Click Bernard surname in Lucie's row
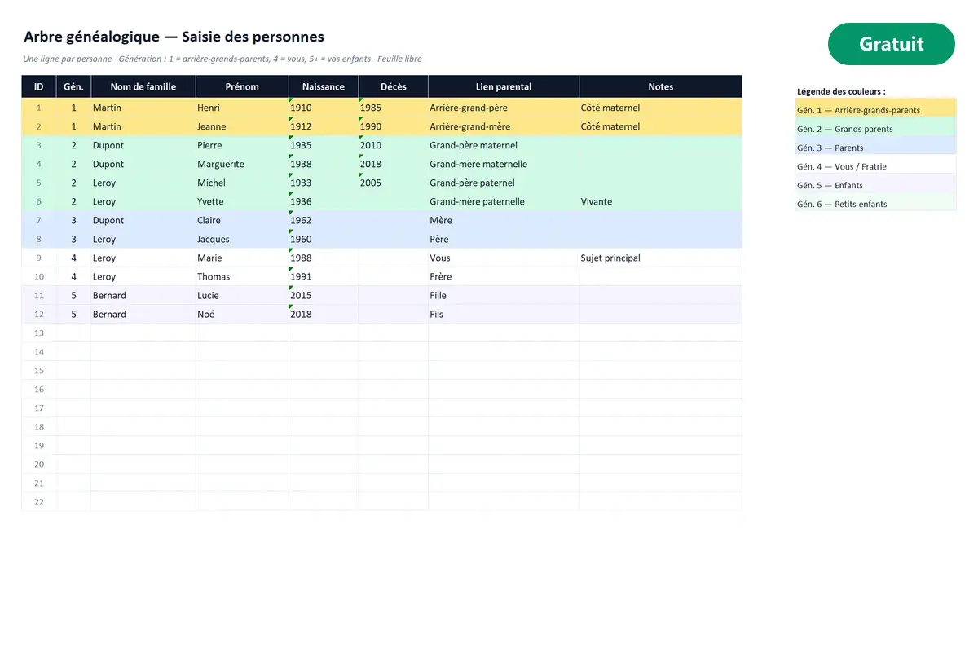The height and width of the screenshot is (652, 978). (143, 295)
